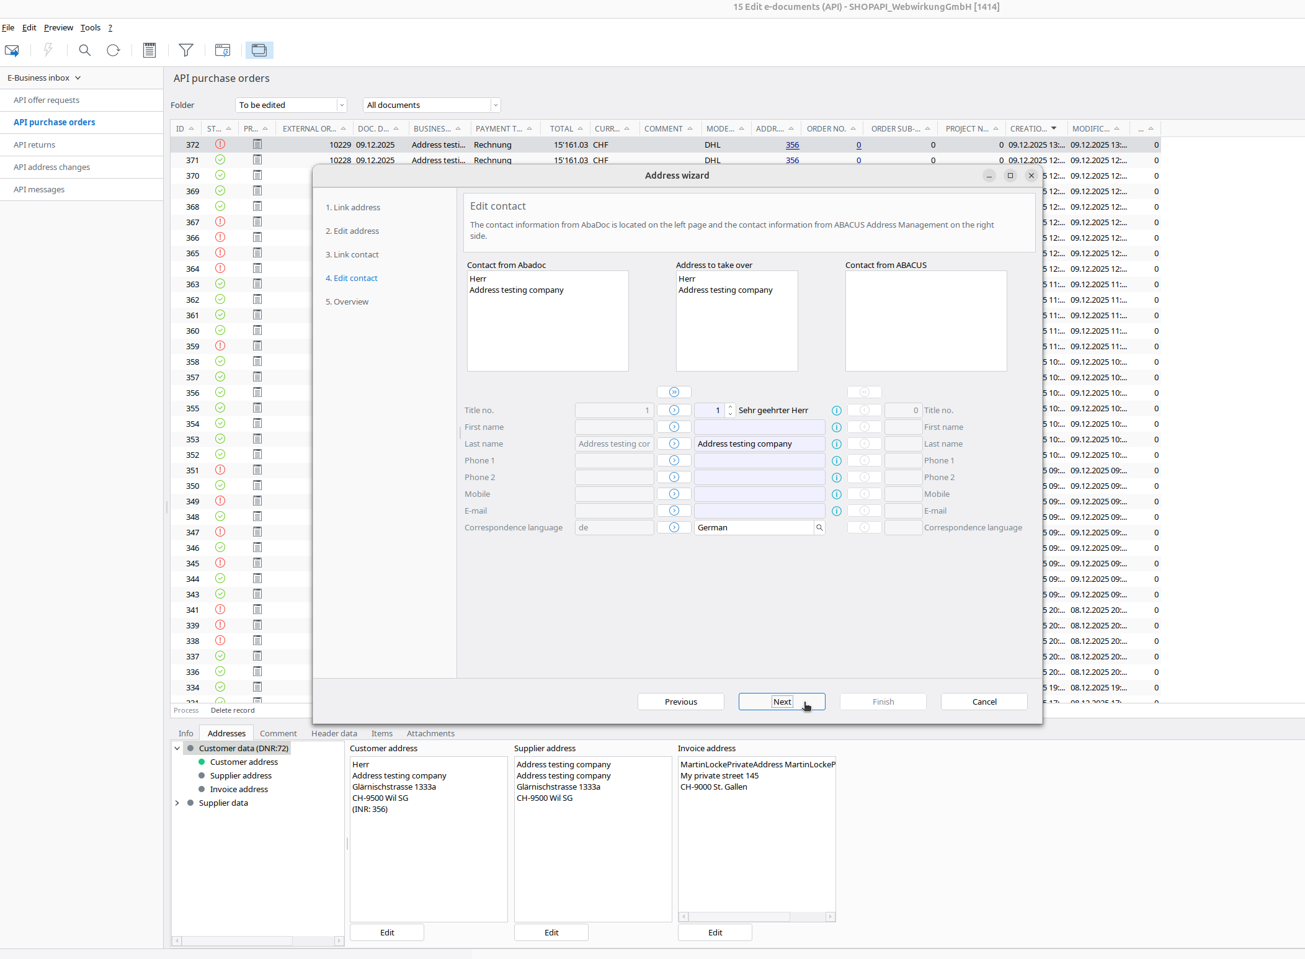The image size is (1305, 959).
Task: Click the Previous button in wizard
Action: click(x=680, y=702)
